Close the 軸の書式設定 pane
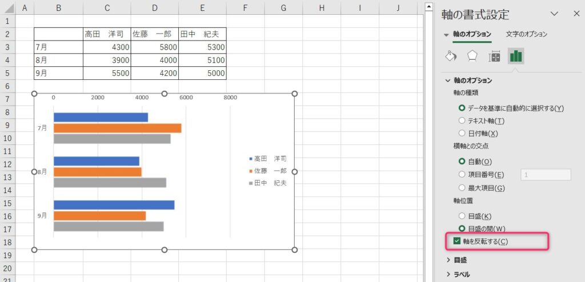 coord(575,14)
